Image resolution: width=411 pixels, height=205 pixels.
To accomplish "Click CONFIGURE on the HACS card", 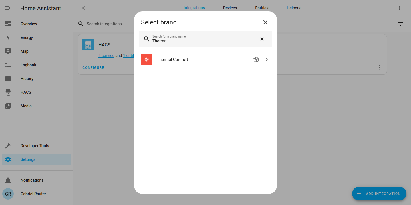I will [x=93, y=68].
